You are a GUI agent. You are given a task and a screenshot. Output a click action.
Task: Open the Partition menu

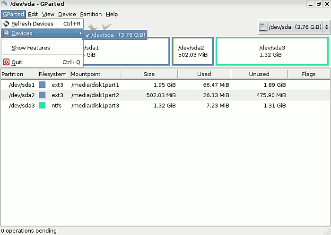tap(91, 15)
